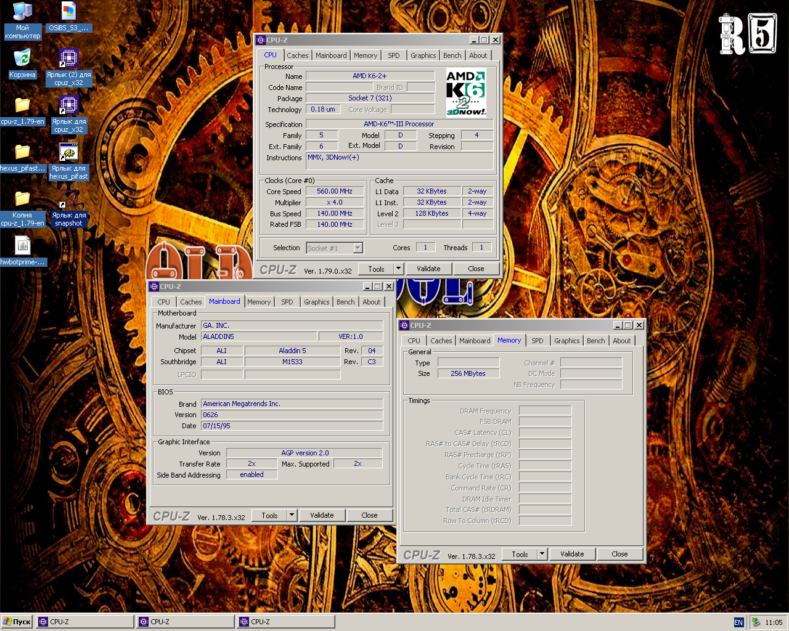Click the 256 MBytes memory size field
Viewport: 789px width, 631px height.
click(x=468, y=373)
